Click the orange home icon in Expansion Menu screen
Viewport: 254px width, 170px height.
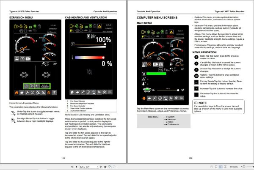(17, 93)
